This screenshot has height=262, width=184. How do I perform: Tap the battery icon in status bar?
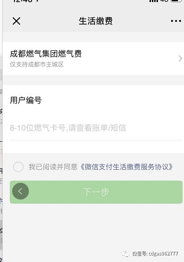[177, 1]
